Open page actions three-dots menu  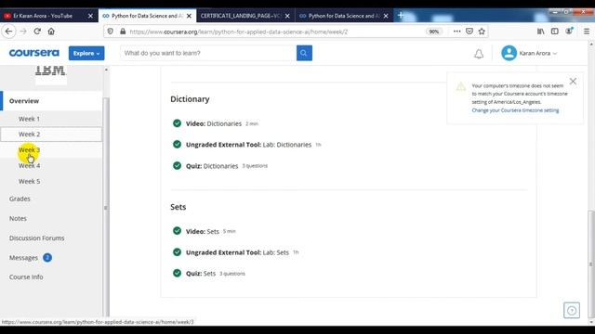pyautogui.click(x=456, y=32)
